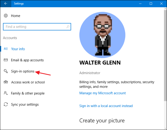Click the Email & app accounts envelope icon
The image size is (167, 130).
coord(6,60)
